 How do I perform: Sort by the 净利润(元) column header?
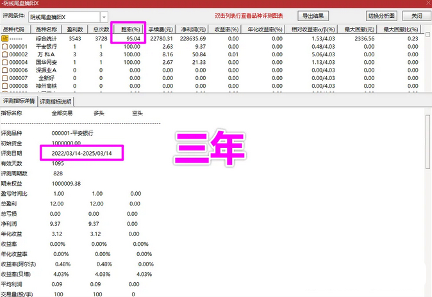pos(192,29)
